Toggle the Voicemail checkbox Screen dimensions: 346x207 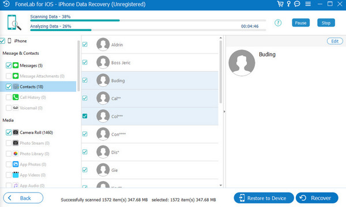click(x=9, y=108)
